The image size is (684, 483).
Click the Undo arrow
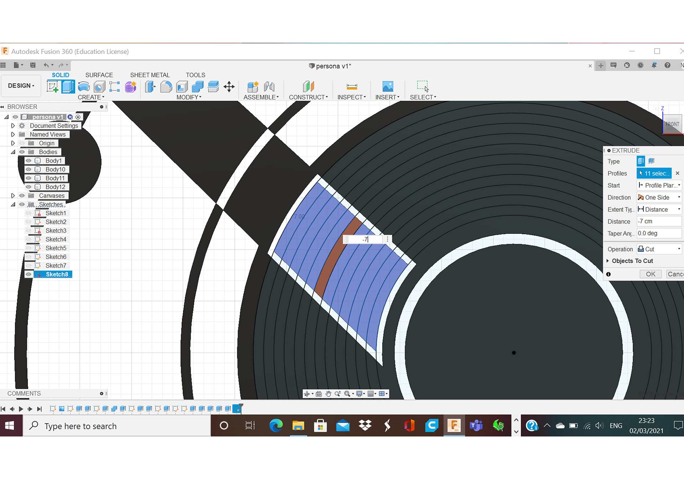click(x=46, y=65)
